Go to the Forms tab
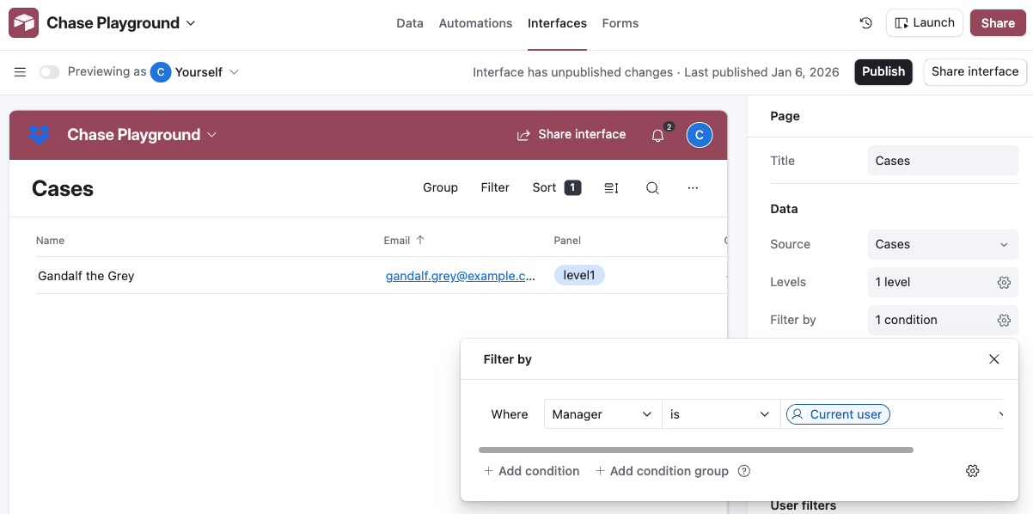This screenshot has width=1033, height=514. click(x=620, y=23)
